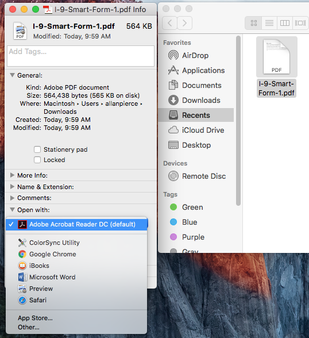
Task: Go back in the Finder window
Action: 169,23
